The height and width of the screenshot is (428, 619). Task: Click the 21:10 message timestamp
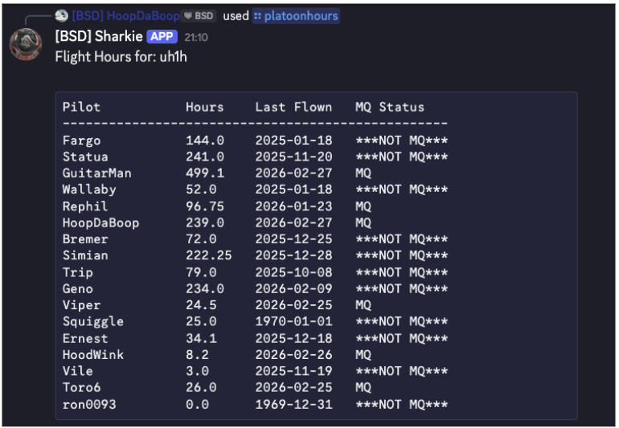coord(195,38)
